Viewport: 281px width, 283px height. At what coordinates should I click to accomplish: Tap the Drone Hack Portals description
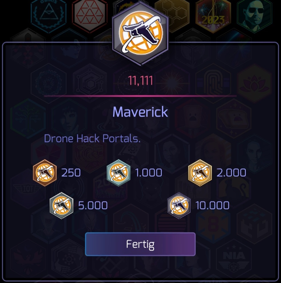click(92, 139)
